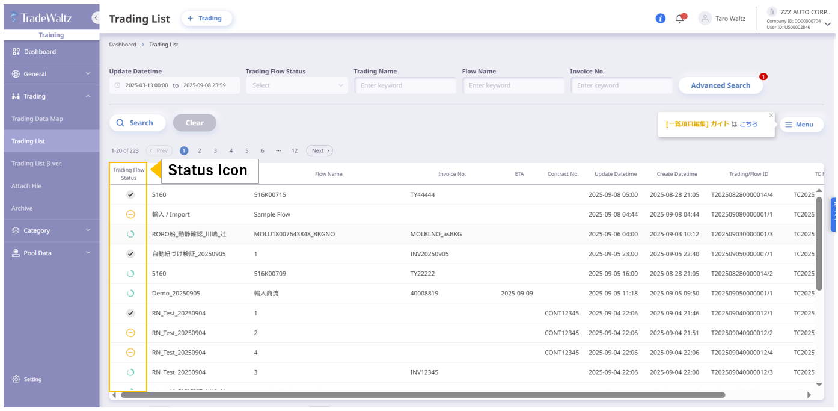
Task: Expand the General sidebar section
Action: pyautogui.click(x=51, y=74)
